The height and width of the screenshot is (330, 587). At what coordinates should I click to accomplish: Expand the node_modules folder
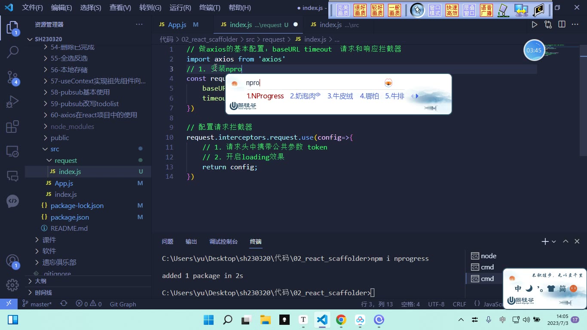(x=88, y=126)
